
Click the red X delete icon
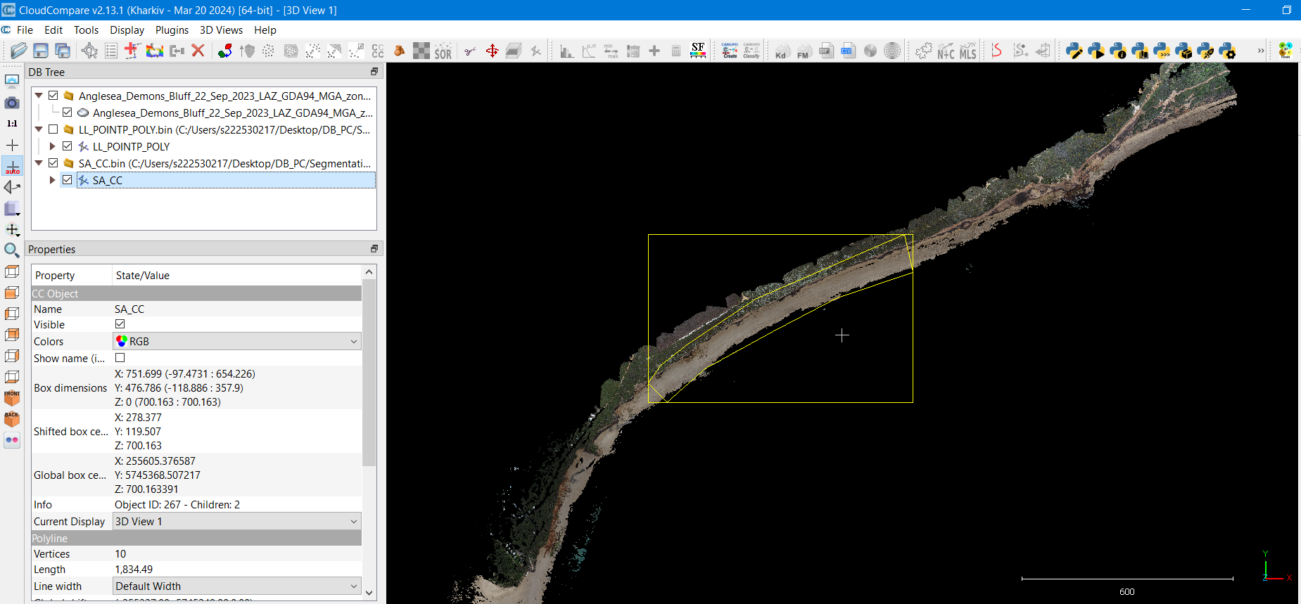point(198,51)
